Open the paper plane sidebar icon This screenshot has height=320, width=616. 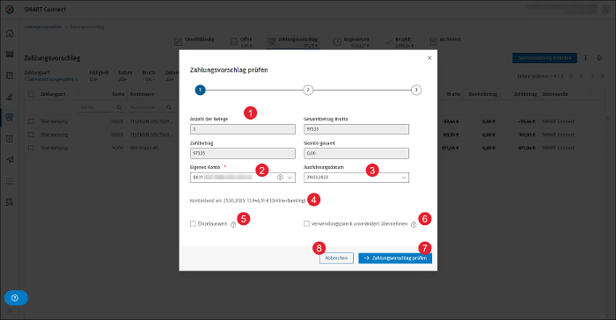10,159
